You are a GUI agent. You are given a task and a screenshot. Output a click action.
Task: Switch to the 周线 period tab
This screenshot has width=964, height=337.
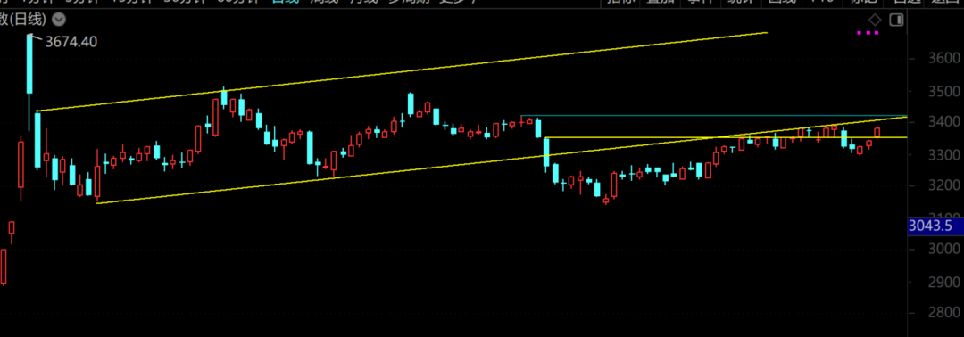pyautogui.click(x=323, y=2)
